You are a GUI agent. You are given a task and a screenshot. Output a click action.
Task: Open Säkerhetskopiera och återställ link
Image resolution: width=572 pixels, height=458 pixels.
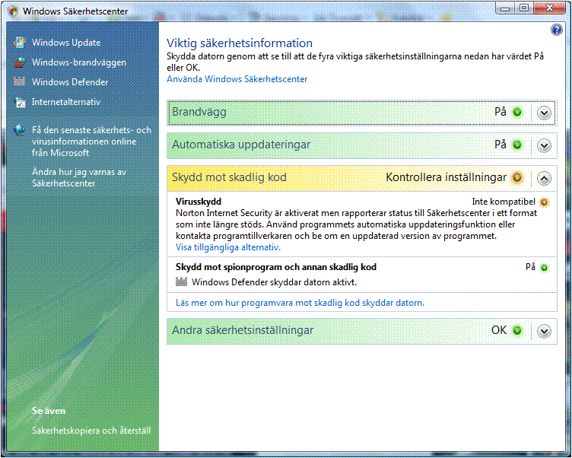coord(91,431)
